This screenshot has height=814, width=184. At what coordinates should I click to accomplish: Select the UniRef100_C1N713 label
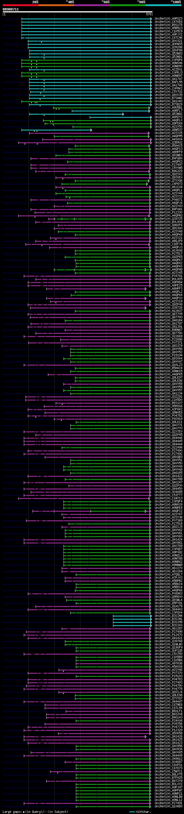(168, 498)
